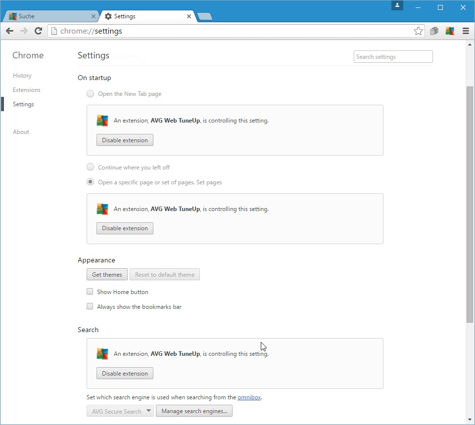Reload the settings page

coord(38,31)
